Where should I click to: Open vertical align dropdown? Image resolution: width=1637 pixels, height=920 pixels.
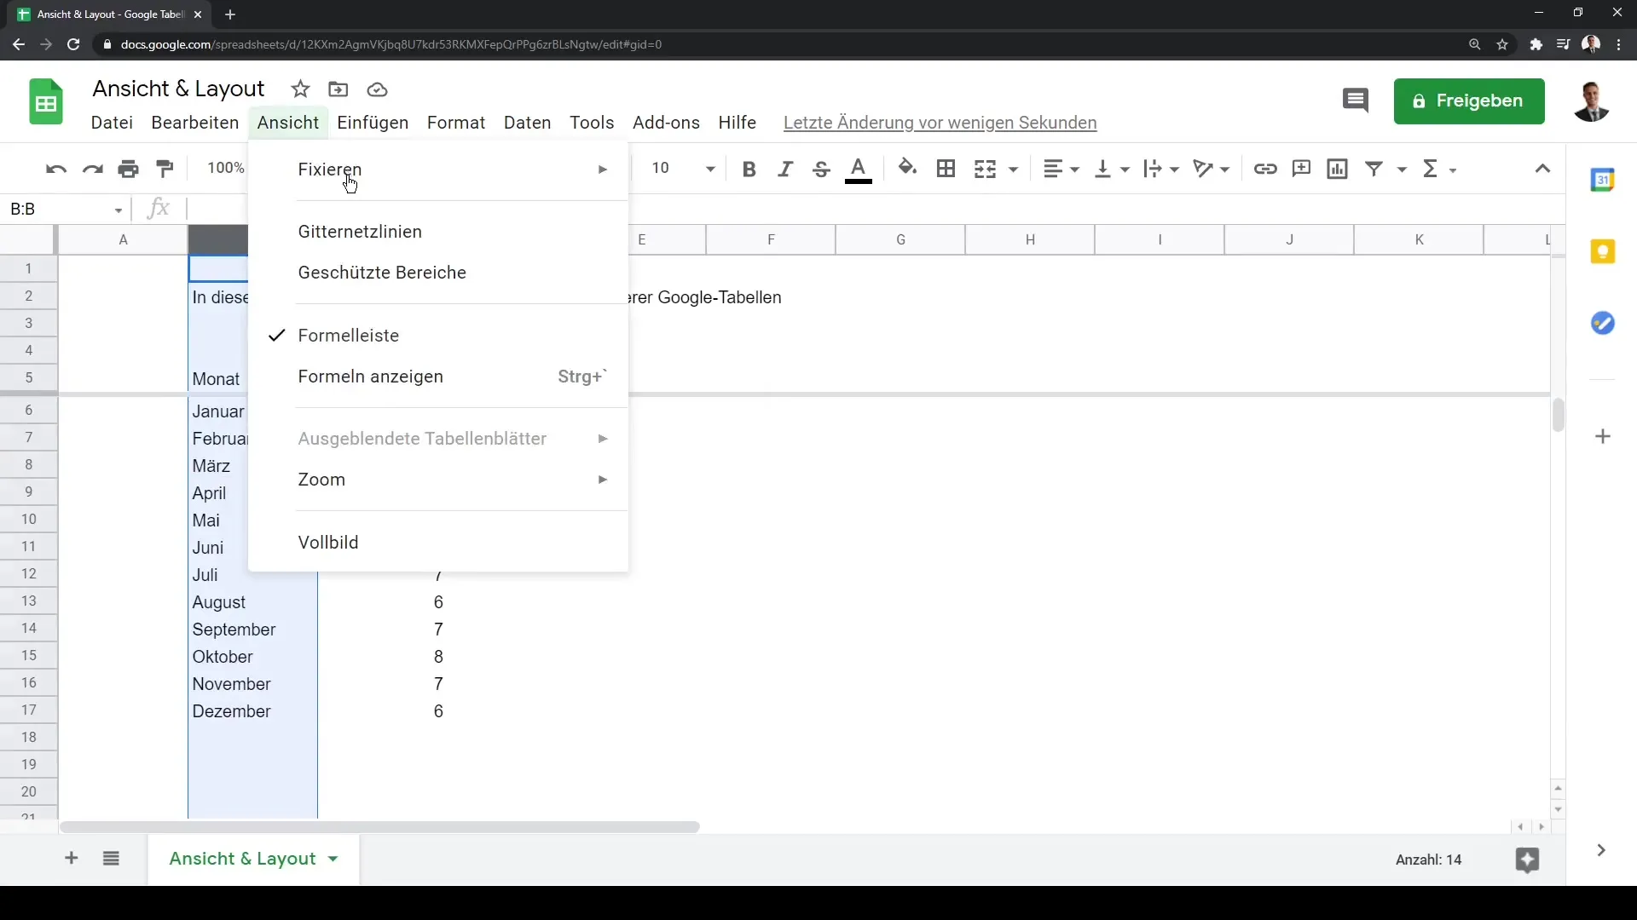point(1112,169)
